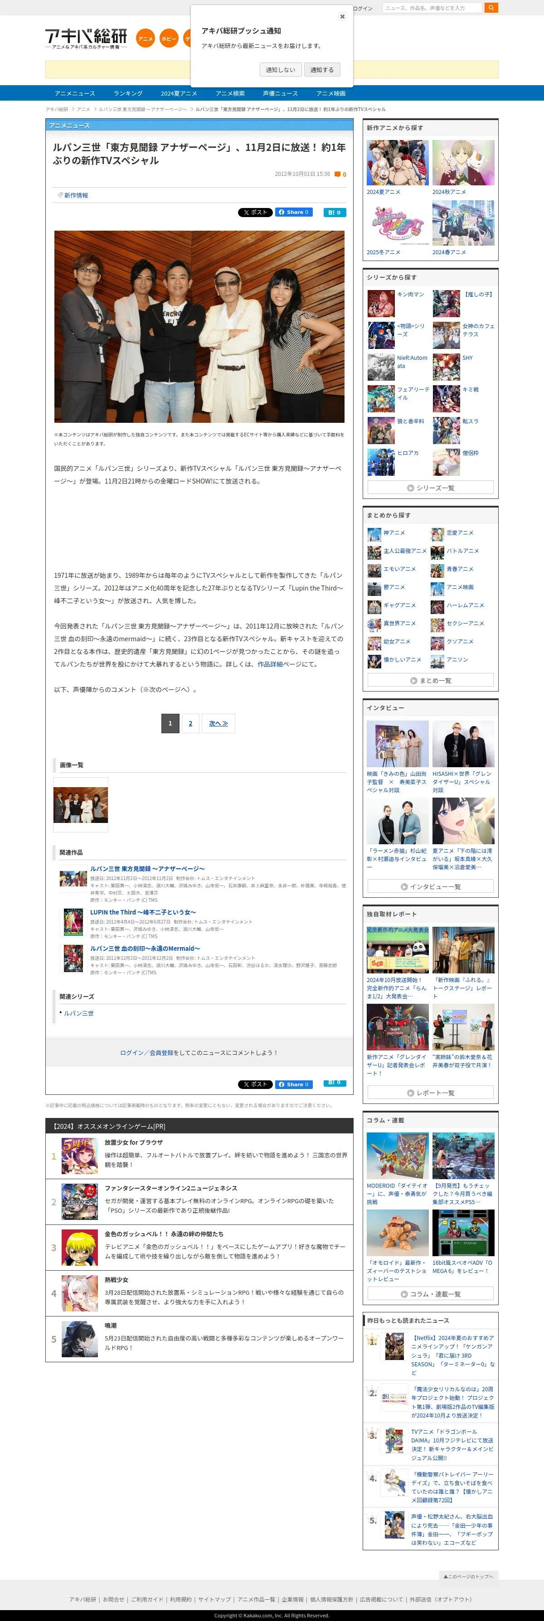Click the 新作情報 tag link
This screenshot has height=1621, width=544.
[76, 195]
